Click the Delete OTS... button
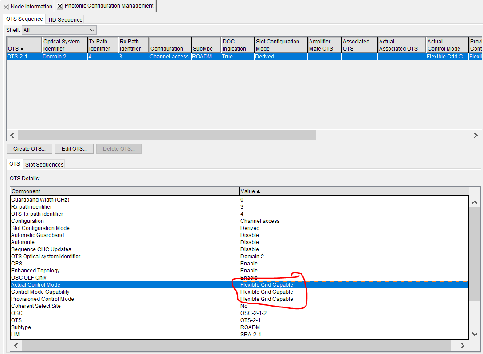483x354 pixels. 119,149
